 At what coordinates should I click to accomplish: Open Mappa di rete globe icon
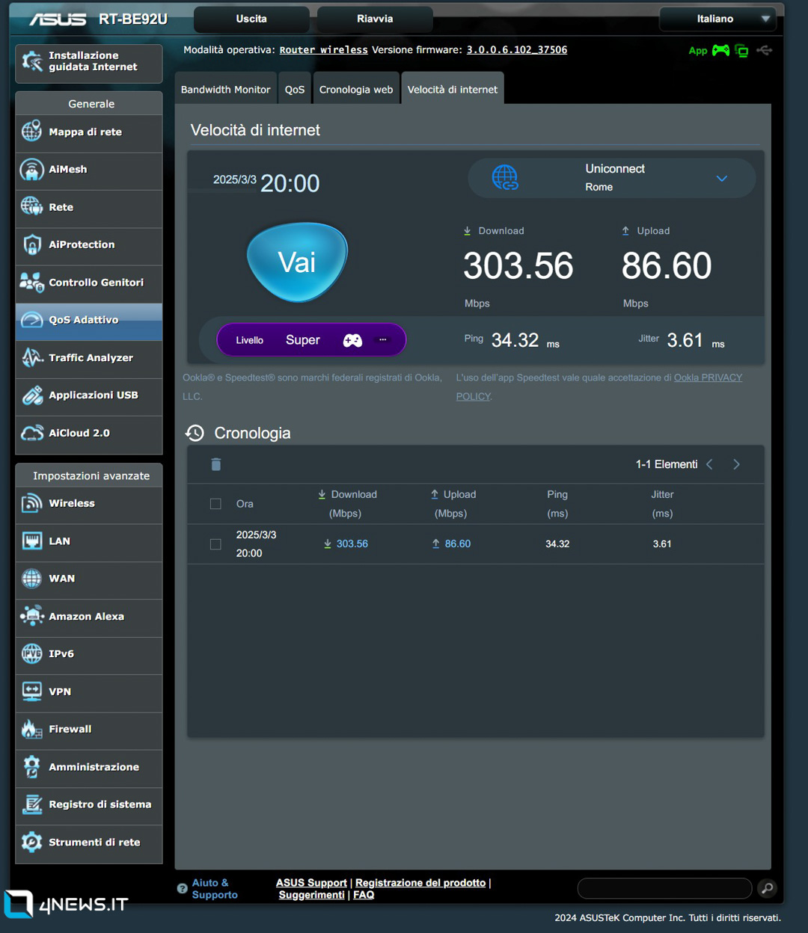(x=31, y=131)
